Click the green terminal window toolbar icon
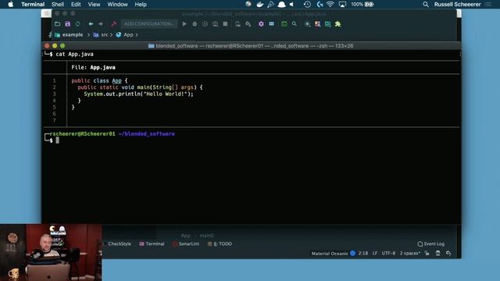The height and width of the screenshot is (281, 500). click(x=284, y=24)
